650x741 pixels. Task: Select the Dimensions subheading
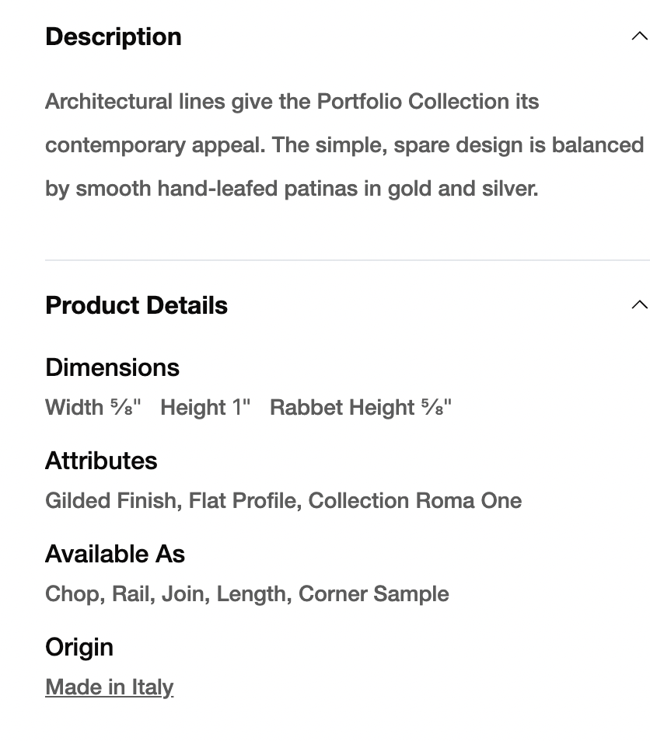[112, 367]
